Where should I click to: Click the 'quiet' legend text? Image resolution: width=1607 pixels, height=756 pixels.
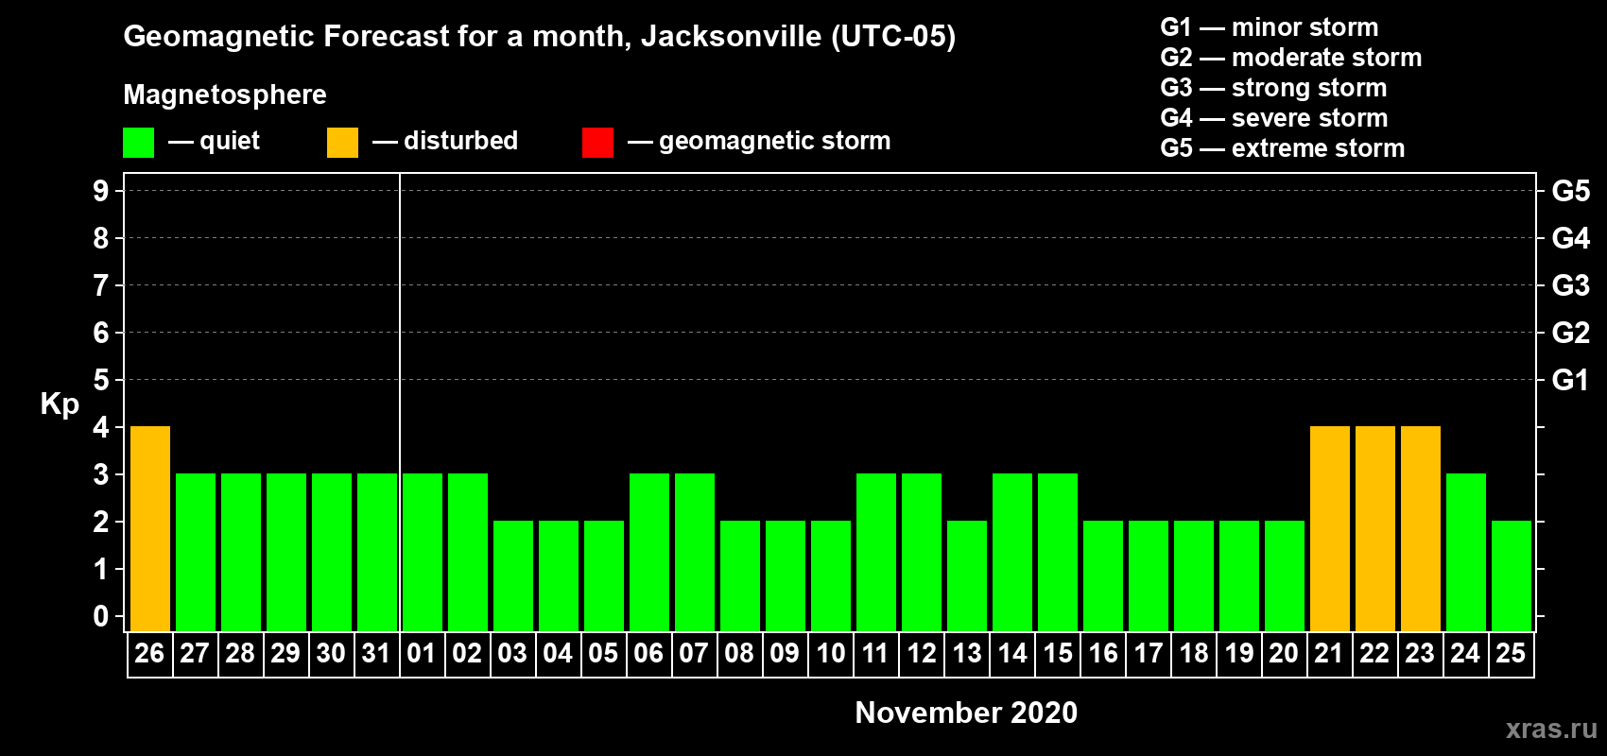tap(230, 141)
